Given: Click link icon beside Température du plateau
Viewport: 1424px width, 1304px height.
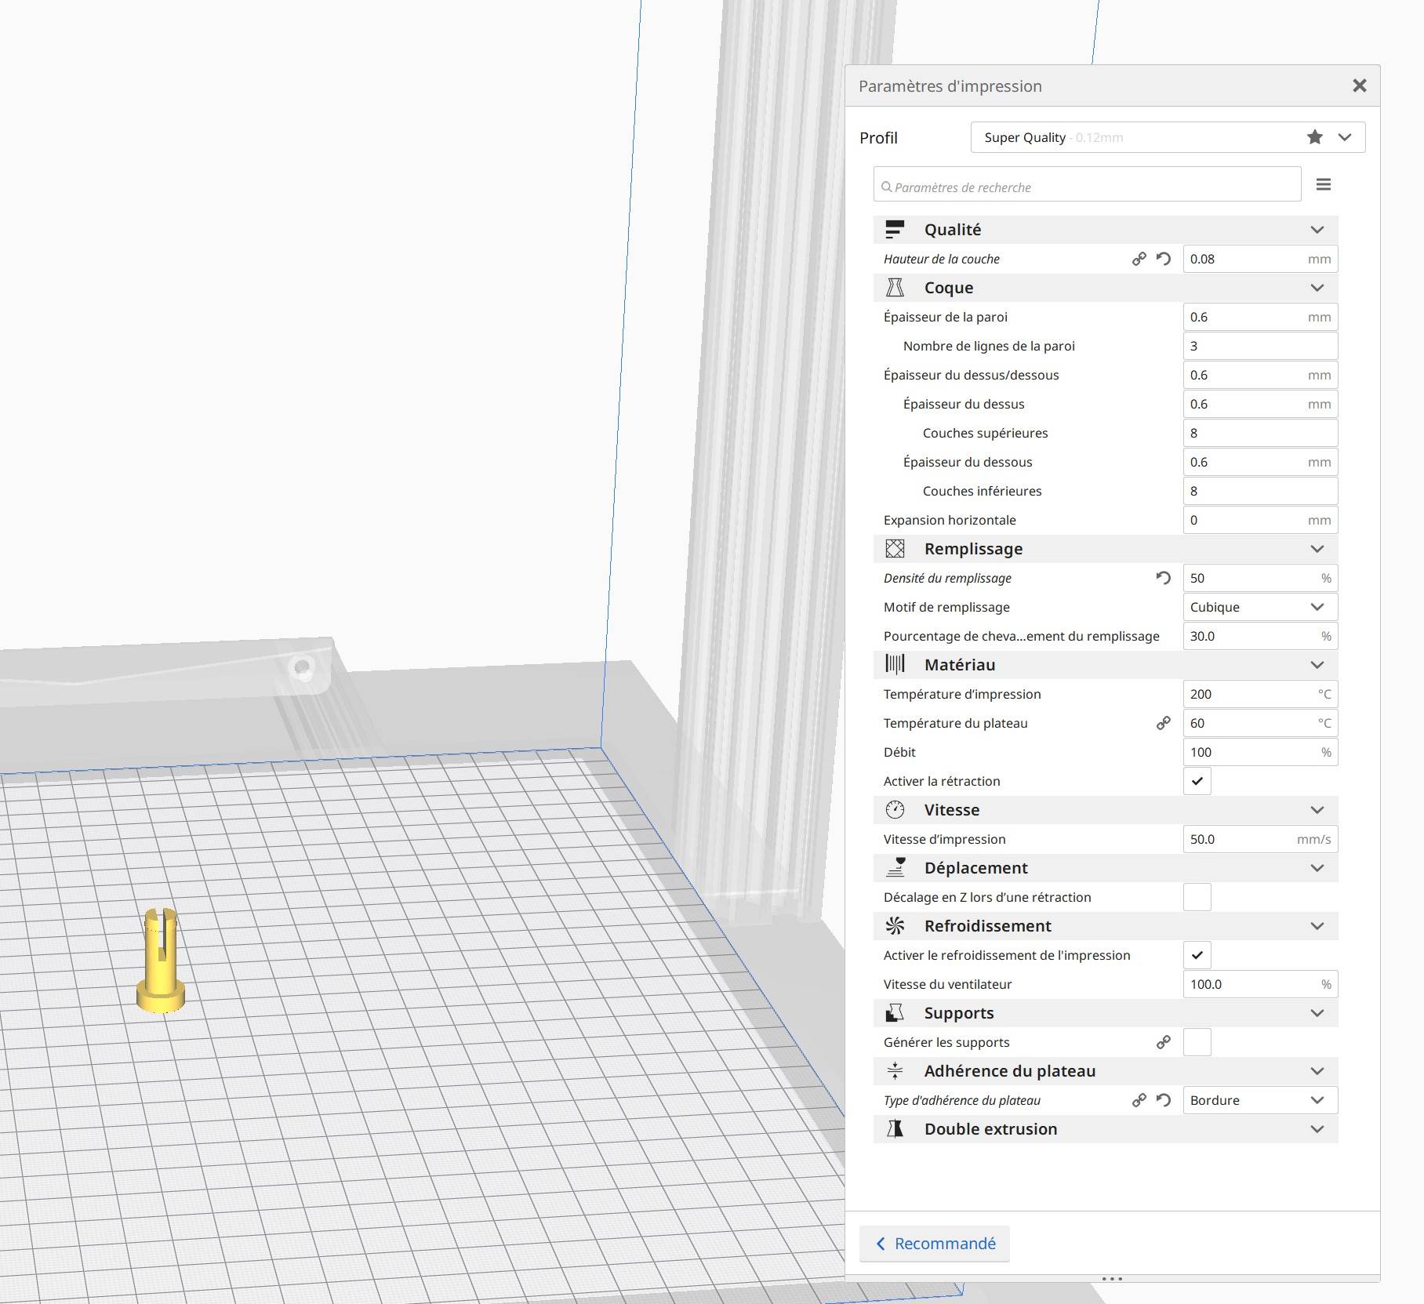Looking at the screenshot, I should 1164,723.
